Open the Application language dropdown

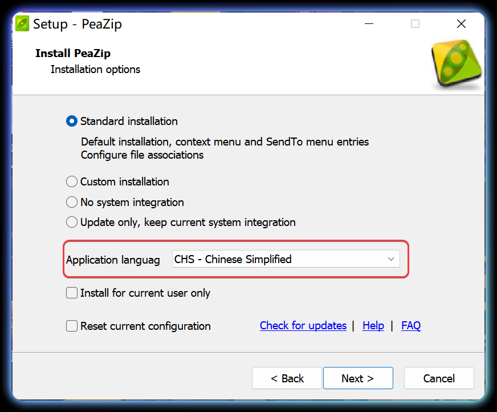(x=285, y=259)
